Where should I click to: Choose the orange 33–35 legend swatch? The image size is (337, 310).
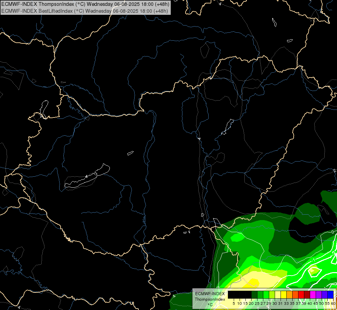(289, 294)
